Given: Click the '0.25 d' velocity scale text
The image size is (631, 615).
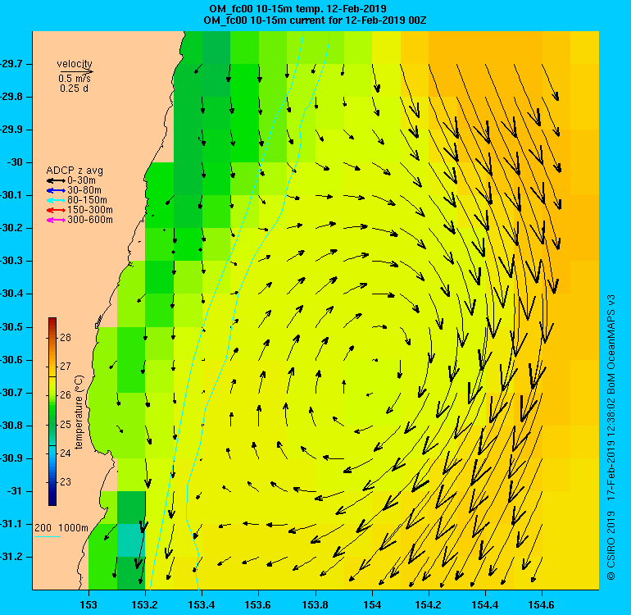Looking at the screenshot, I should 75,89.
